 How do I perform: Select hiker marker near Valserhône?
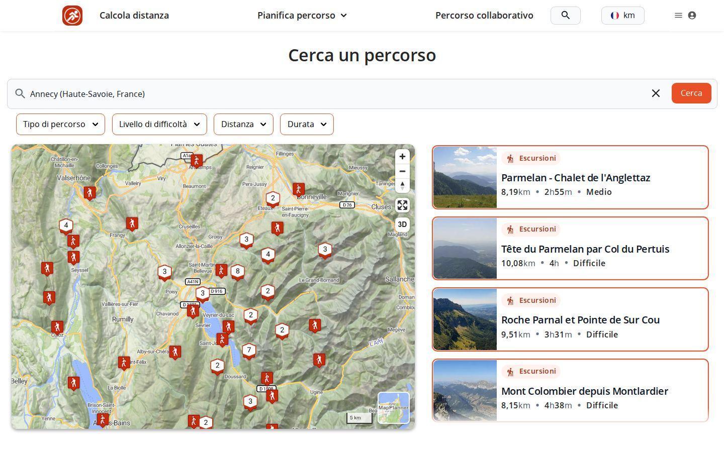click(x=89, y=193)
